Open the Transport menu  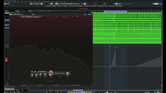(x=35, y=2)
